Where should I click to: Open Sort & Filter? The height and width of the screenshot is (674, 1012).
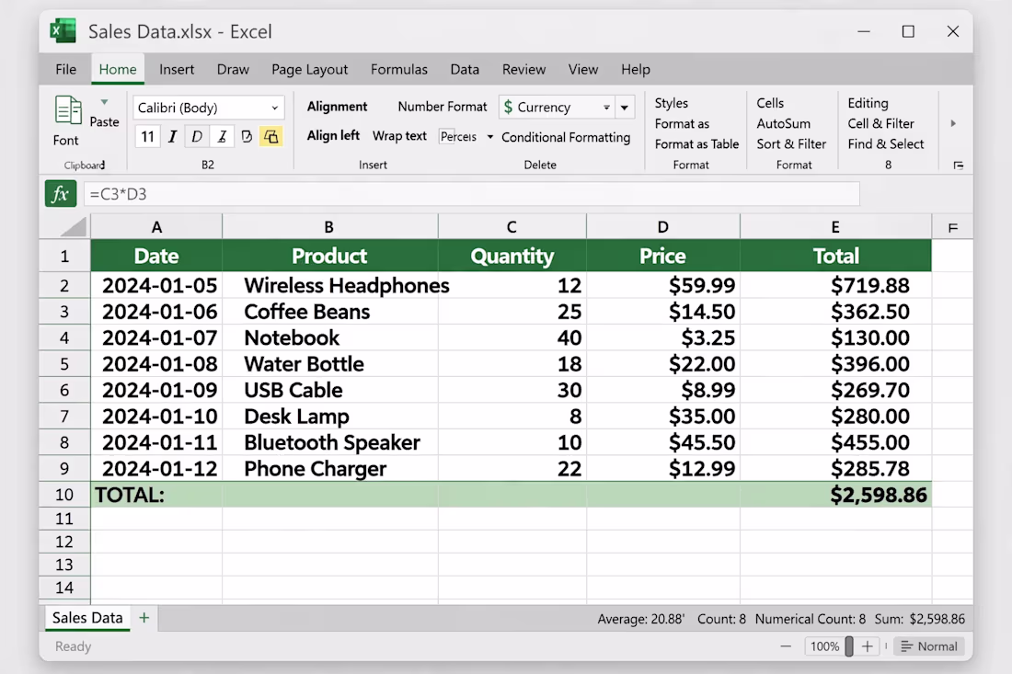pos(791,143)
